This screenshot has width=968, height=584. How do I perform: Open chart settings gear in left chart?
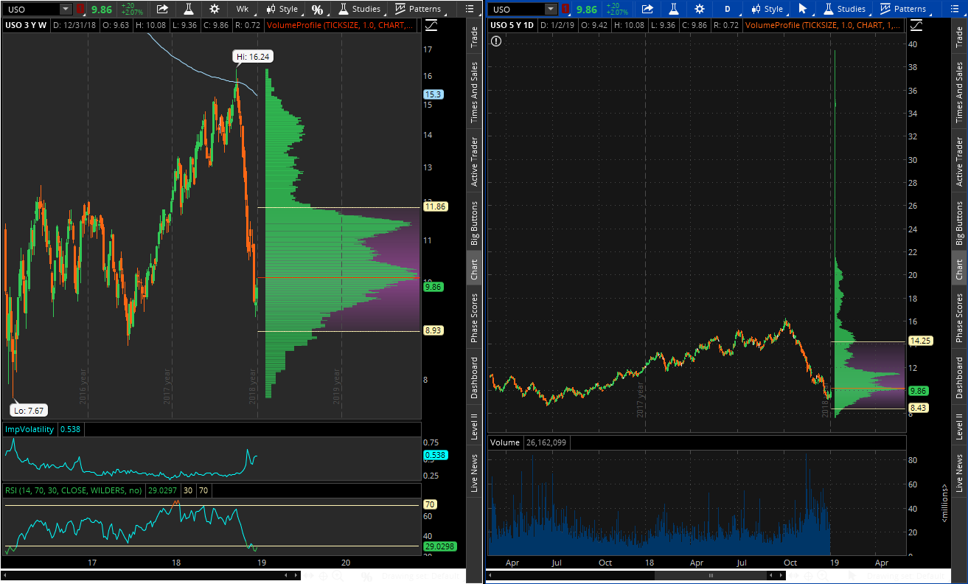tap(214, 9)
